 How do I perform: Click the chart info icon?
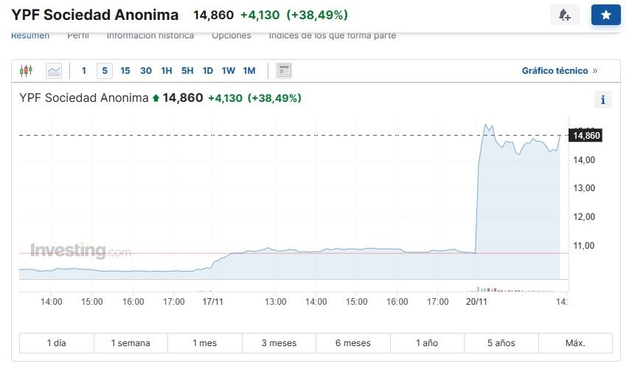pos(602,100)
